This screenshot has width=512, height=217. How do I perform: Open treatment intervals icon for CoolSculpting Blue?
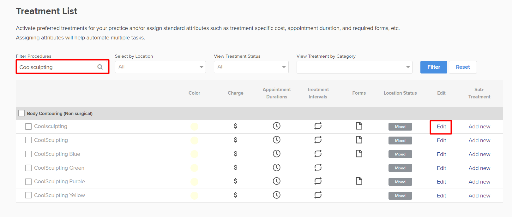coord(318,154)
